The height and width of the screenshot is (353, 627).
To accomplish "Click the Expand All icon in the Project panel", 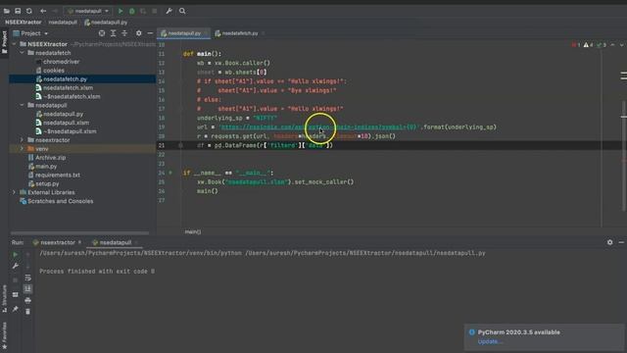I will [114, 33].
